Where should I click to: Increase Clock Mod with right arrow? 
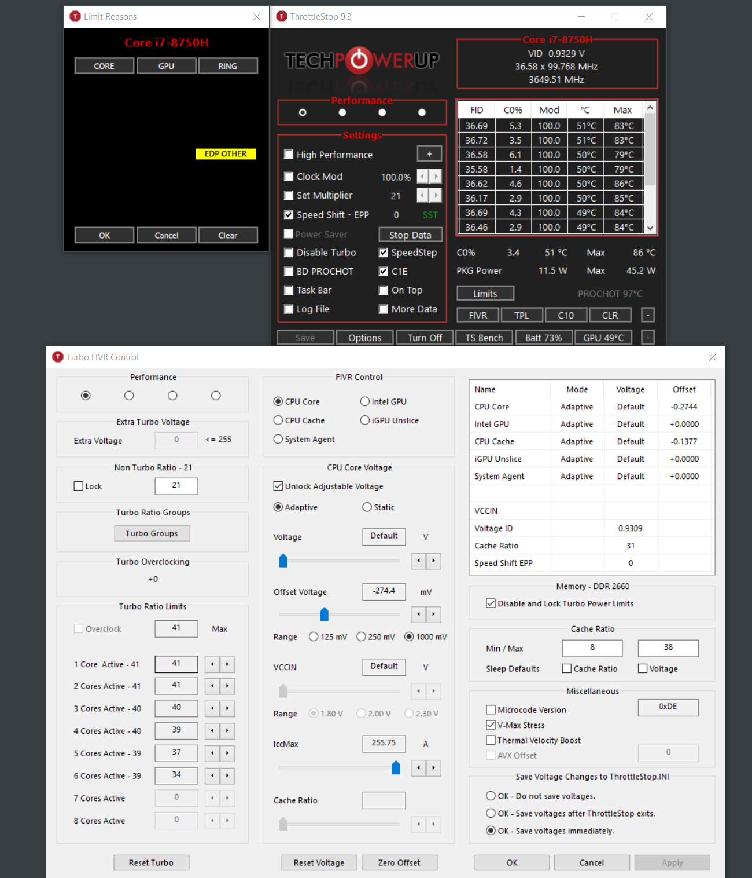click(436, 177)
